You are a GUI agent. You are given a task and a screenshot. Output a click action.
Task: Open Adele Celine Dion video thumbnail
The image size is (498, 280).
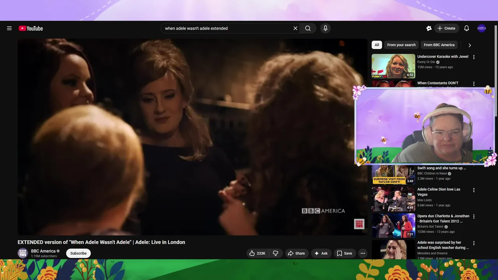click(393, 199)
